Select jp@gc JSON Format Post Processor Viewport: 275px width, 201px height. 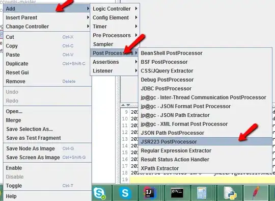pos(206,106)
